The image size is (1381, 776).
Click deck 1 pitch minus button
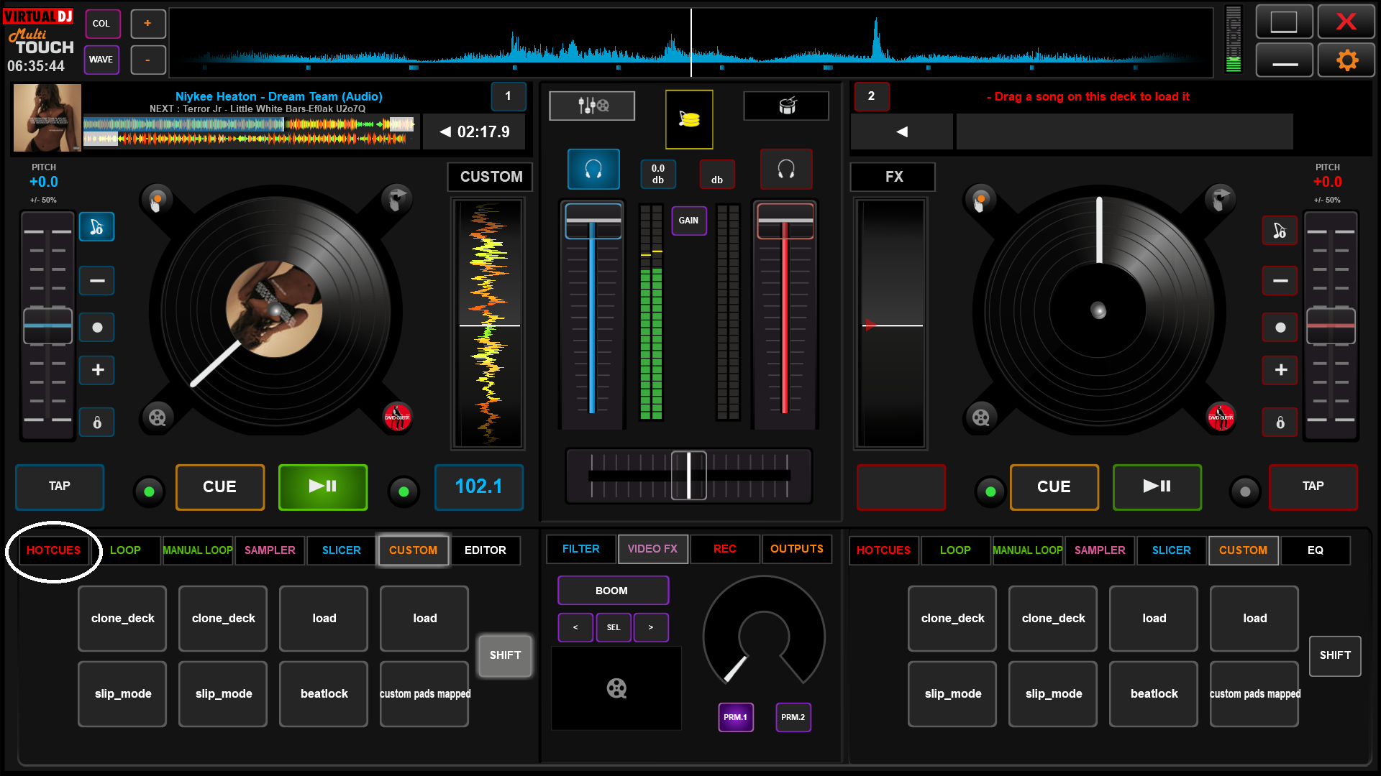coord(97,280)
